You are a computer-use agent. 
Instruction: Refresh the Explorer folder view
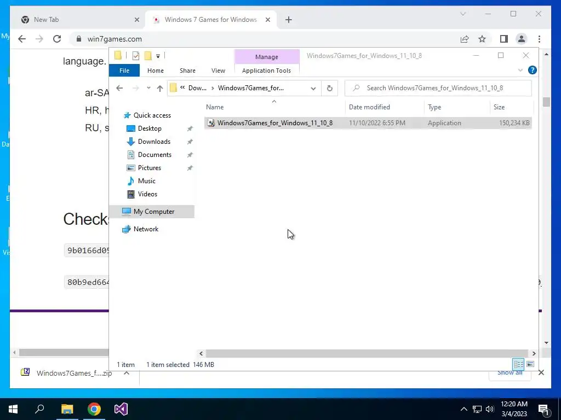(x=329, y=88)
